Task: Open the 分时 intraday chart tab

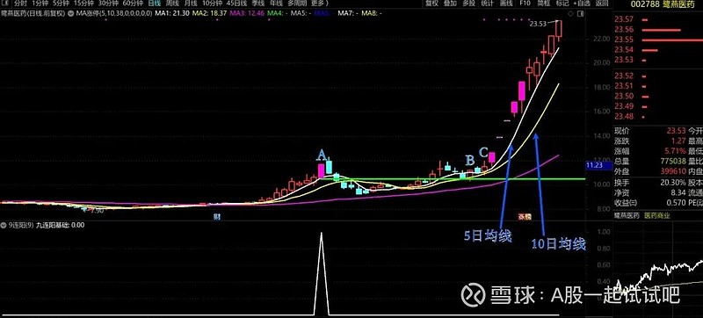Action: point(20,4)
